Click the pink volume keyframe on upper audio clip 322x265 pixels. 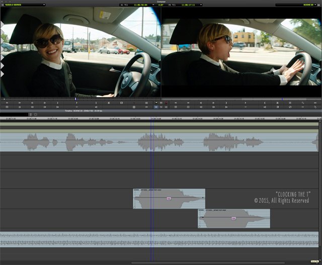coord(169,199)
